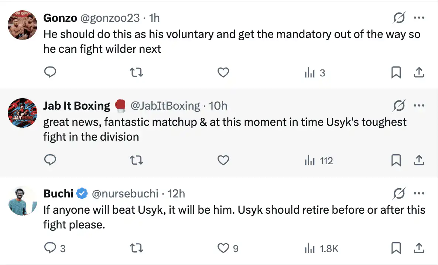Viewport: 438px width, 265px height.
Task: Share the Jab It Boxing tweet
Action: coord(419,161)
